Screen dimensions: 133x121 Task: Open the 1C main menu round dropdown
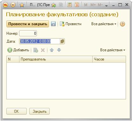tap(13, 5)
